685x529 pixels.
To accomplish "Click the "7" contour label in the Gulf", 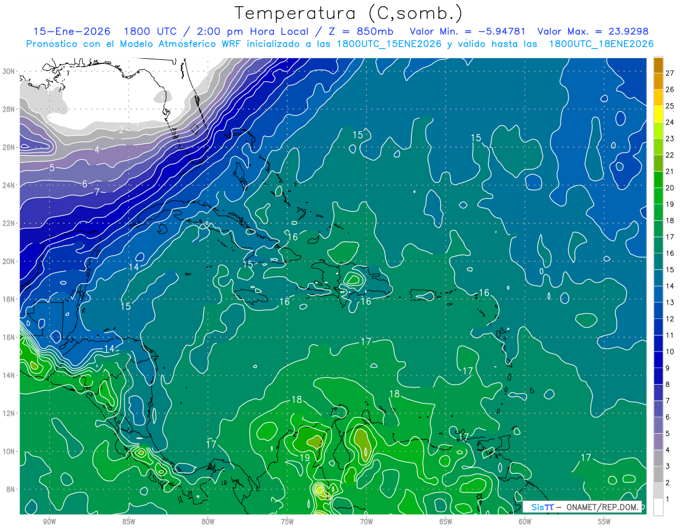I will 97,192.
